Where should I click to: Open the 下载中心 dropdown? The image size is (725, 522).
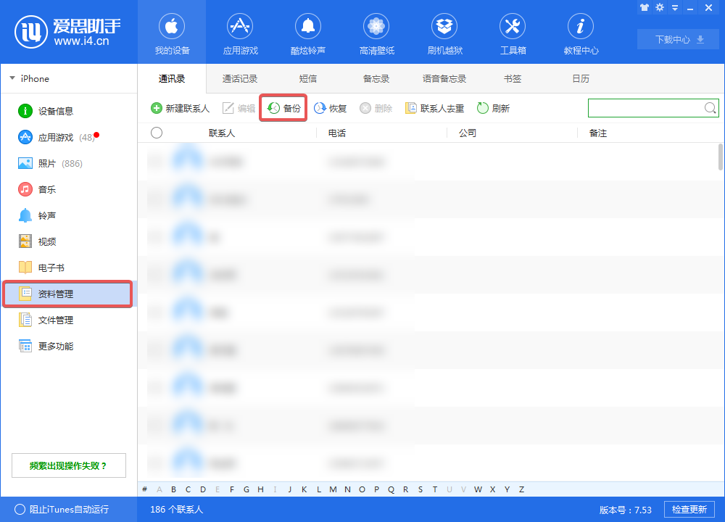pos(677,39)
